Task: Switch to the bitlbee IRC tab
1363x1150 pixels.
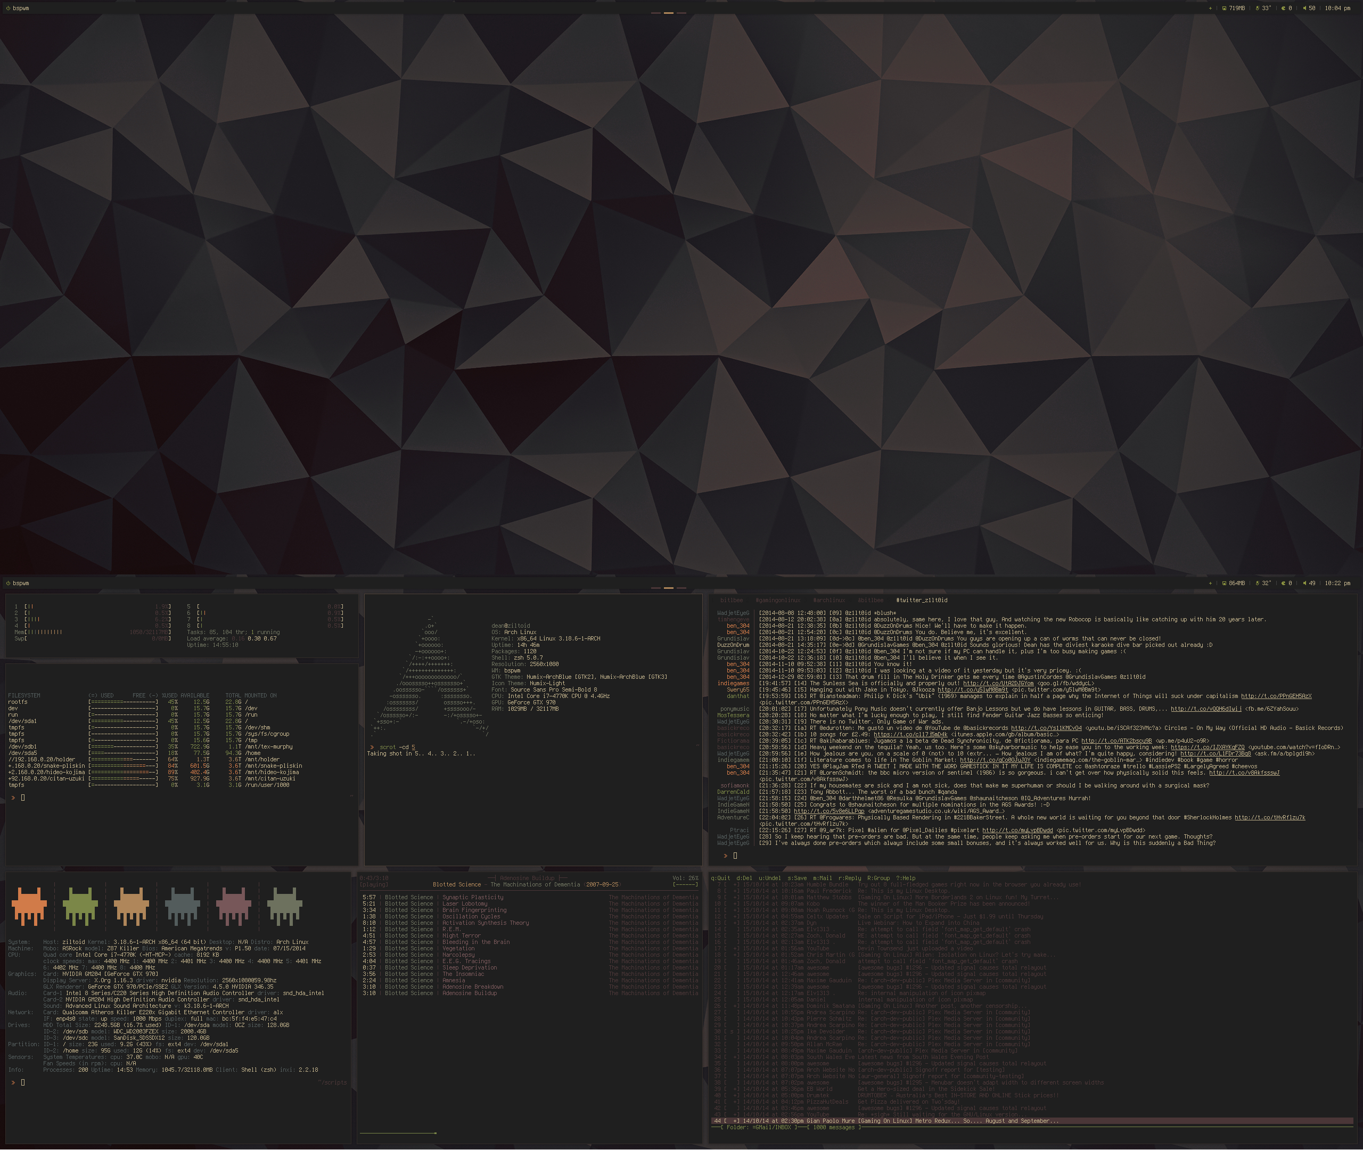Action: 732,601
